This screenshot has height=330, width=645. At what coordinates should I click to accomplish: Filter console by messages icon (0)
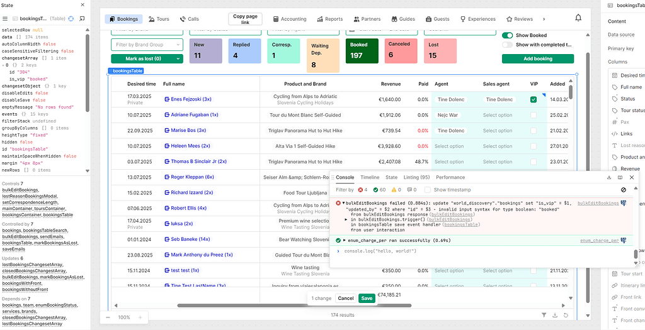411,190
